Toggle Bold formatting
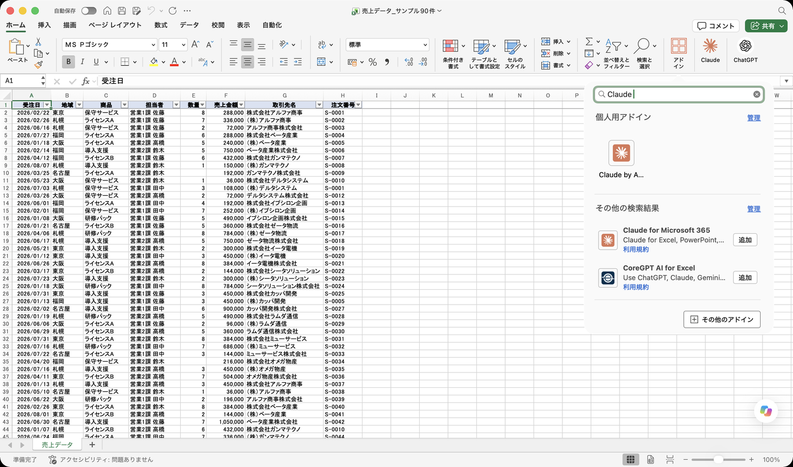793x467 pixels. (69, 62)
